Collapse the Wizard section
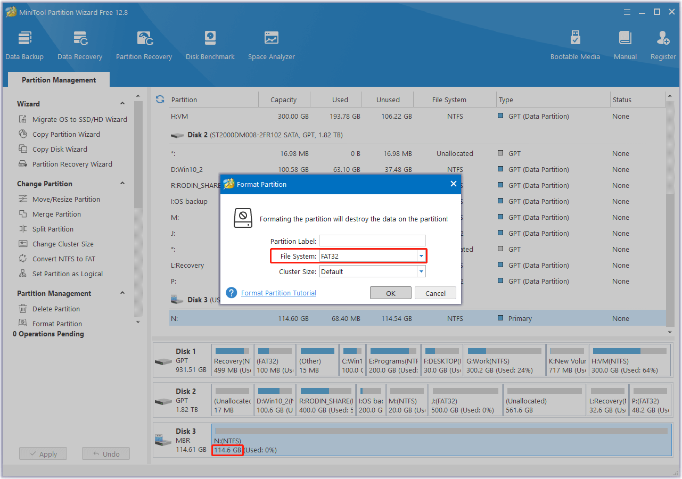This screenshot has height=479, width=682. (122, 104)
